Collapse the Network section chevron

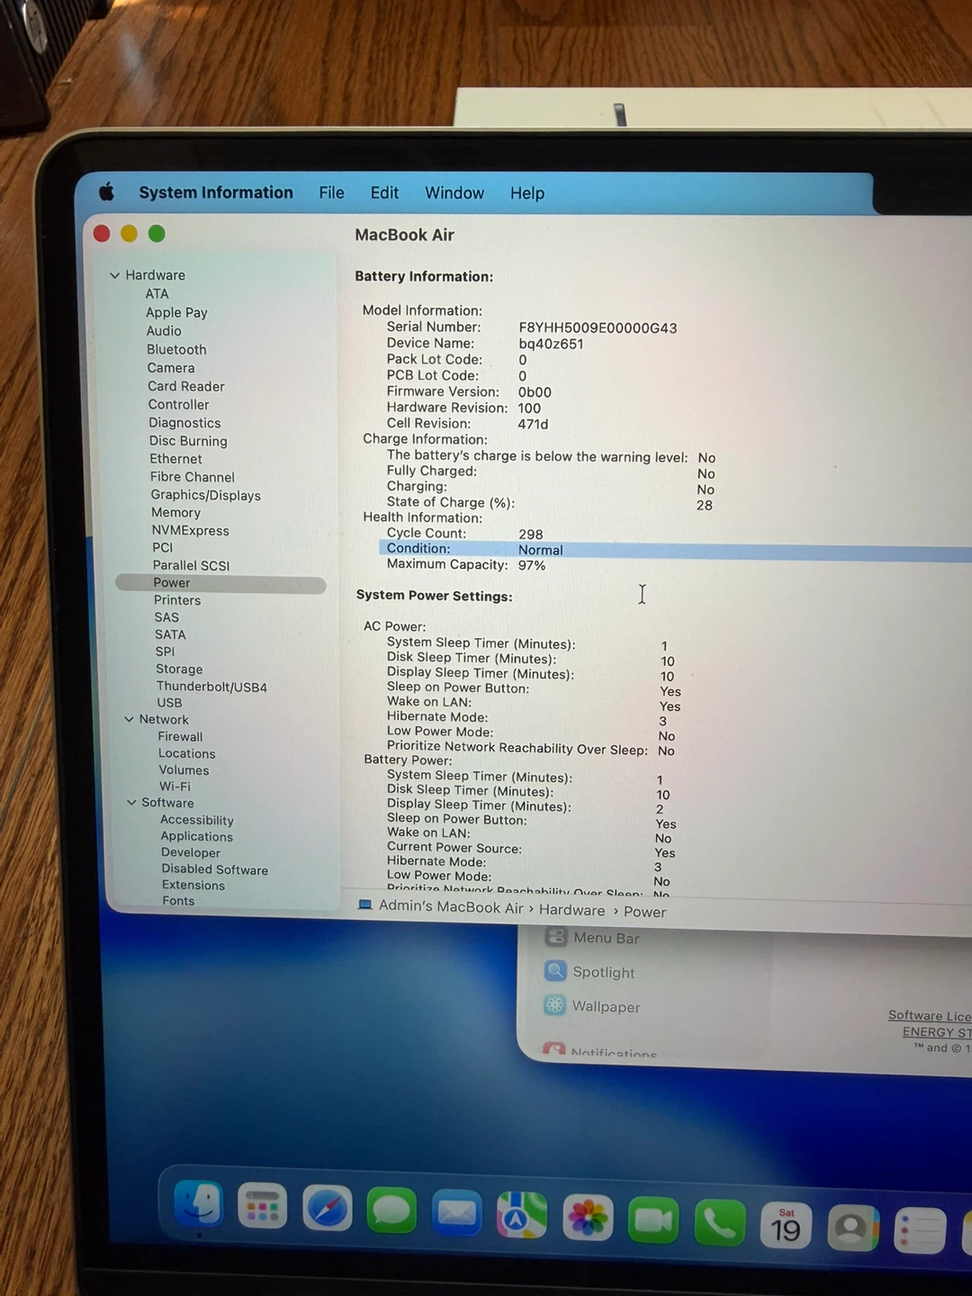tap(129, 719)
